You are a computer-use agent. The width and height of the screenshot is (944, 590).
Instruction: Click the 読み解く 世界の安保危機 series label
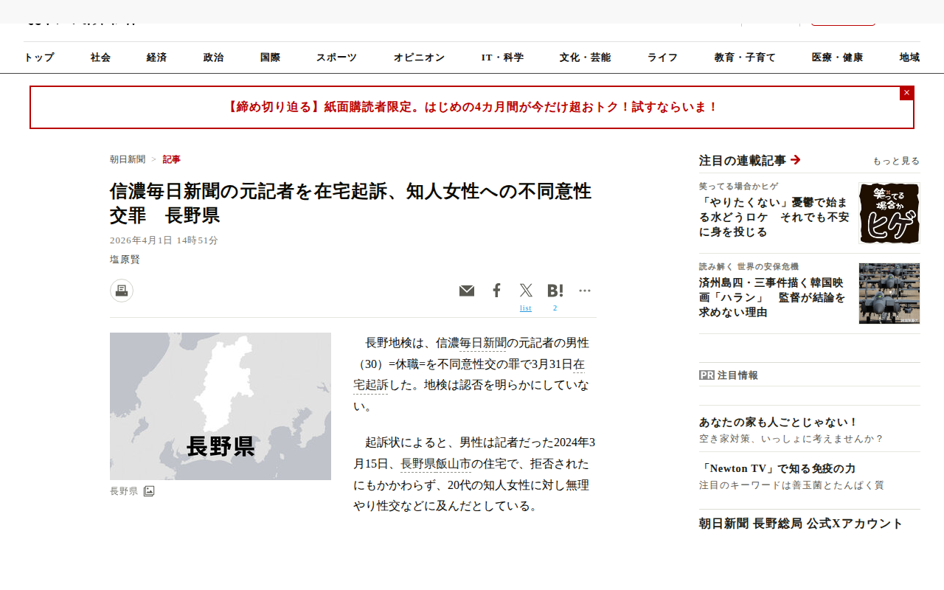pos(749,267)
